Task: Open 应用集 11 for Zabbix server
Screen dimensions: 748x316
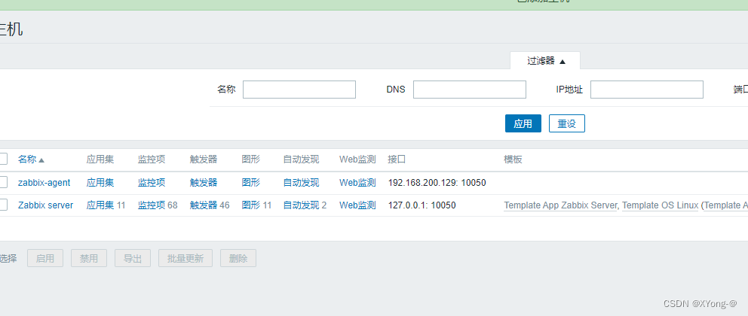Action: pos(100,205)
